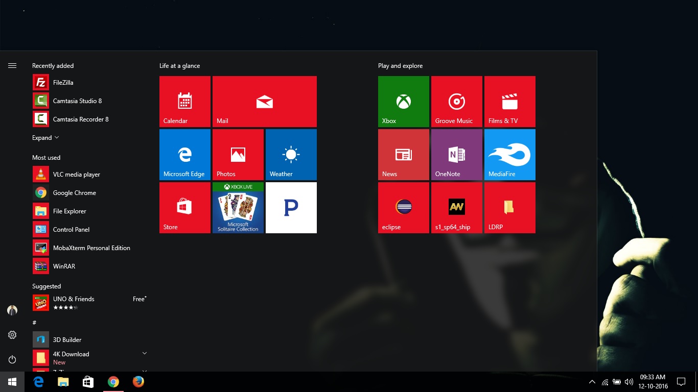Open WinRAR from Most used
Viewport: 698px width, 392px height.
coord(90,266)
